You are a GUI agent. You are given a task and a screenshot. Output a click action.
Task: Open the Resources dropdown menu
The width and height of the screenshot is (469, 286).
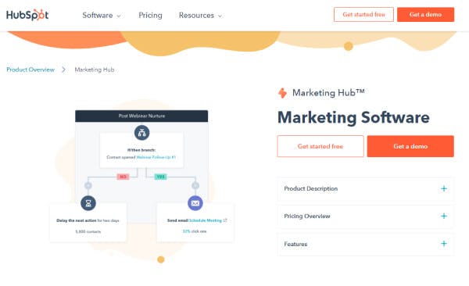click(200, 16)
